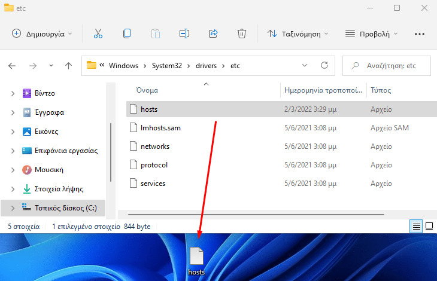Select the networks file

pos(155,146)
